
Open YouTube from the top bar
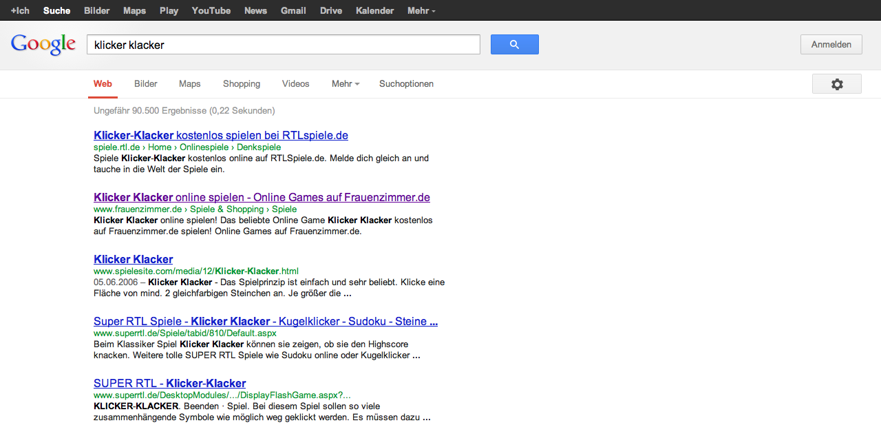211,10
